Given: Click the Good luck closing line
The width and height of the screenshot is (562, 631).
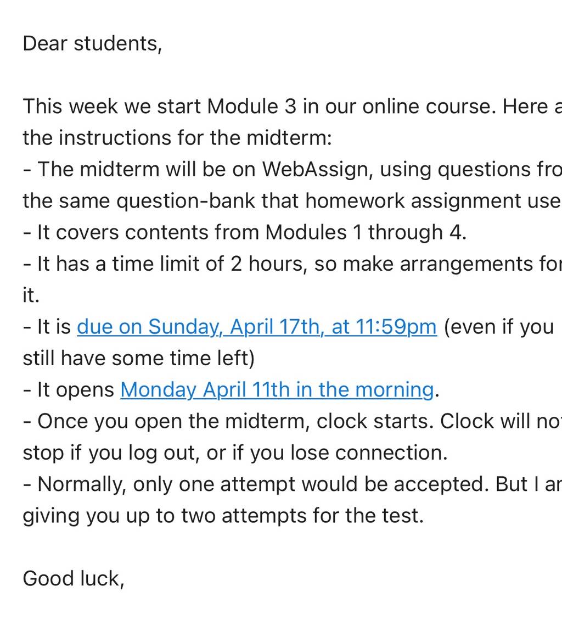Looking at the screenshot, I should [74, 579].
